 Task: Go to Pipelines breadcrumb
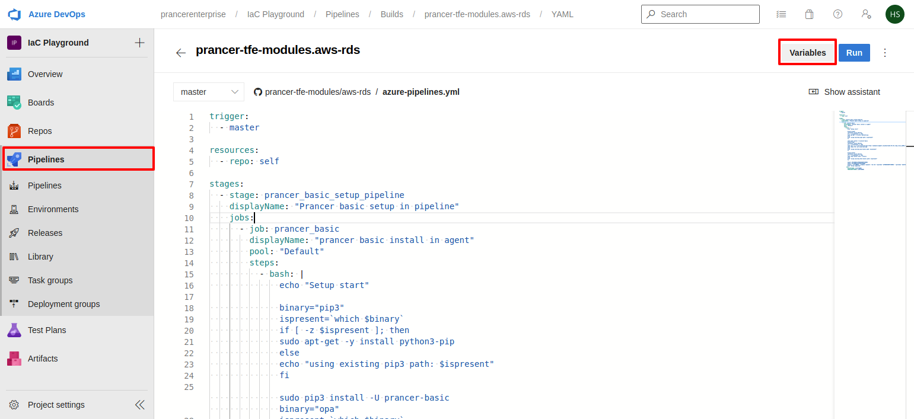click(x=342, y=14)
